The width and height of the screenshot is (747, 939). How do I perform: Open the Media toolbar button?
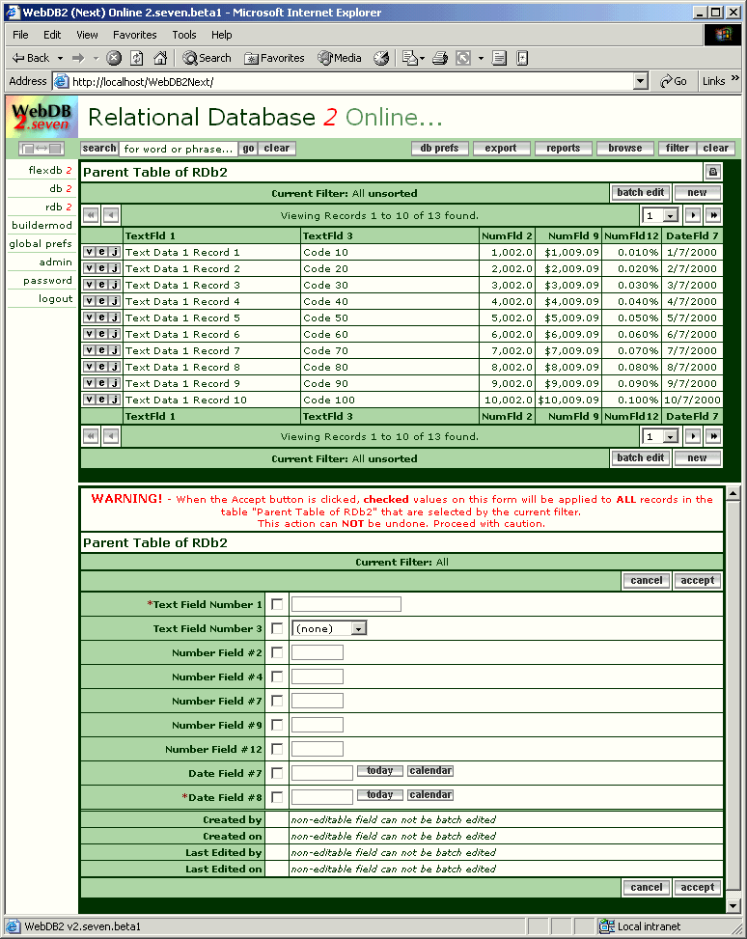click(340, 58)
